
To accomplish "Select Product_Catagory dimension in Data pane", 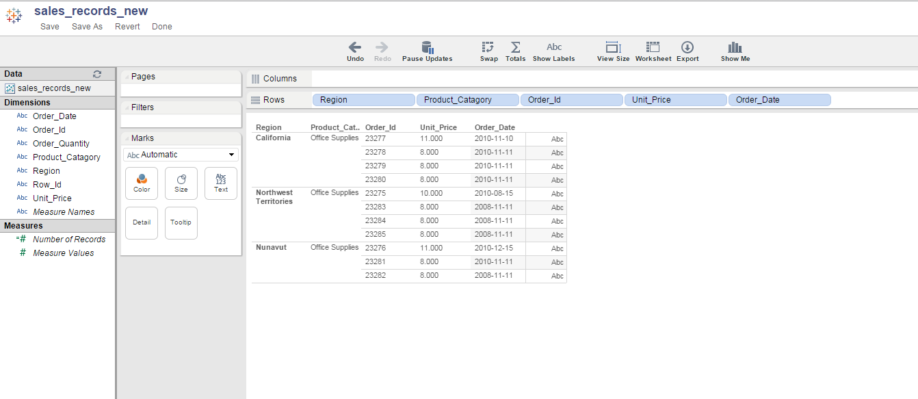I will coord(66,157).
